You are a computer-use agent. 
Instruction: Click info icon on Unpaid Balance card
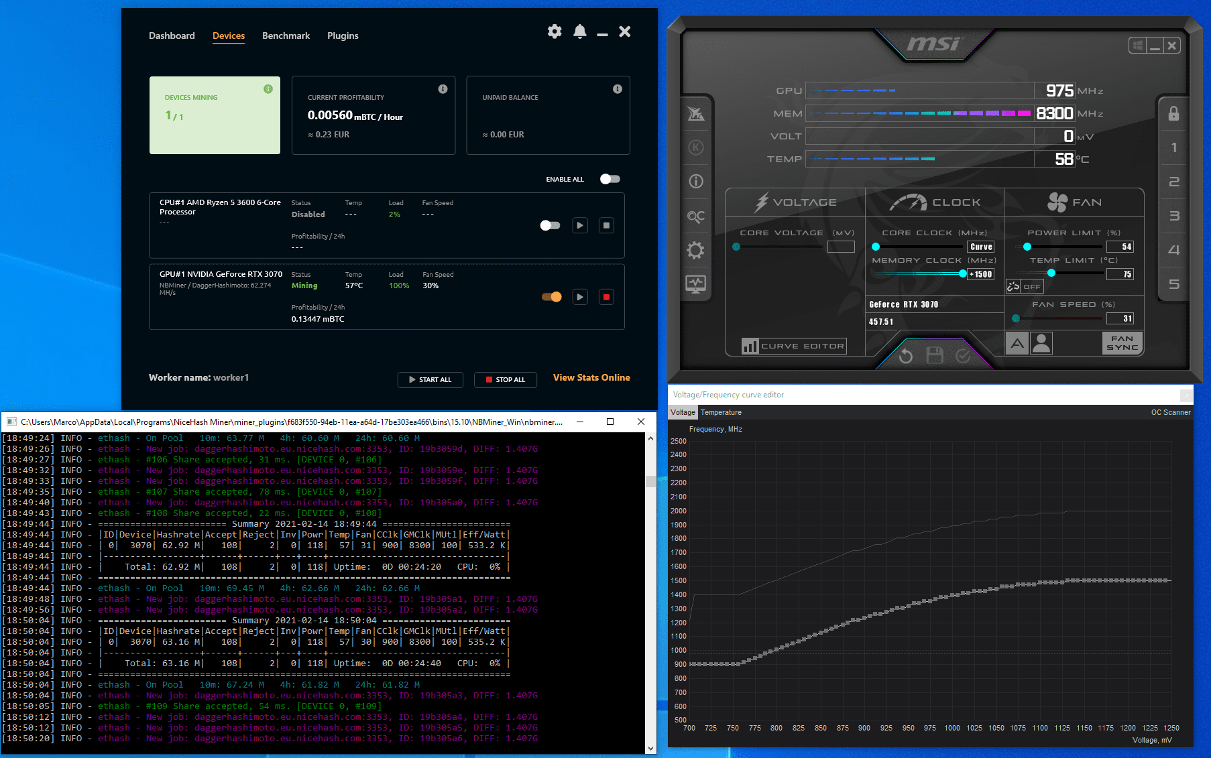click(x=618, y=89)
